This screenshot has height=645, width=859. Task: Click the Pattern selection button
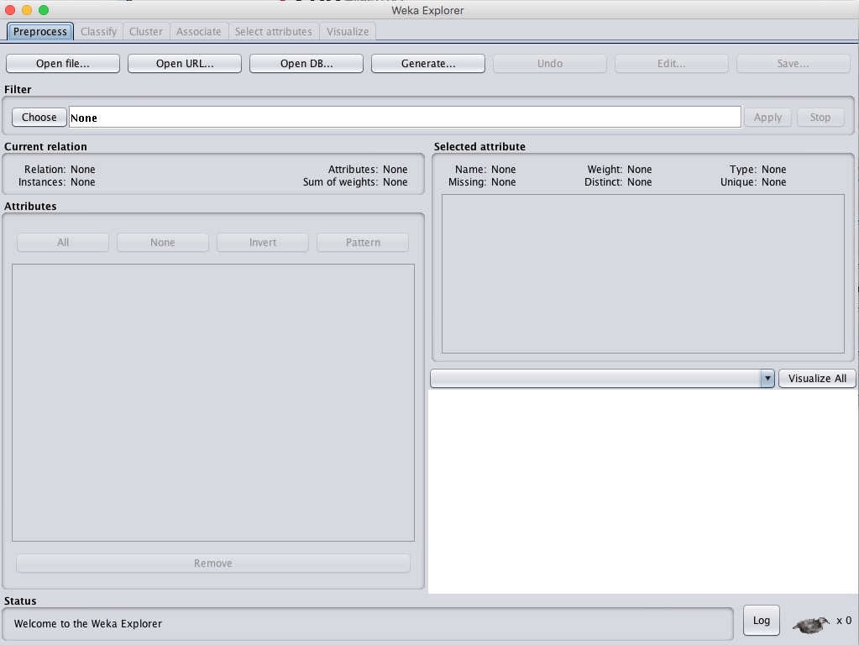click(x=363, y=243)
